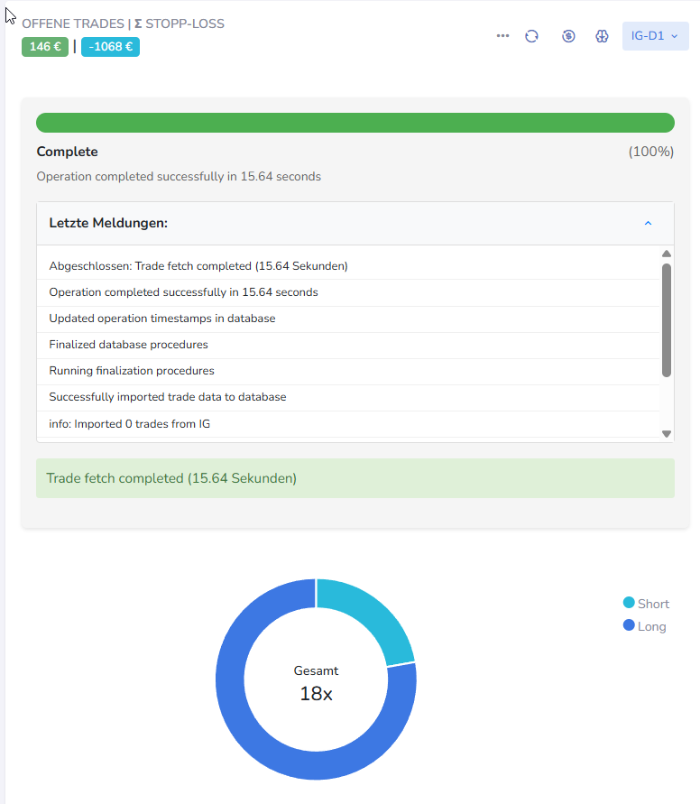Screen dimensions: 700x804
Task: Click the -1068 € stop-loss badge
Action: coord(110,47)
